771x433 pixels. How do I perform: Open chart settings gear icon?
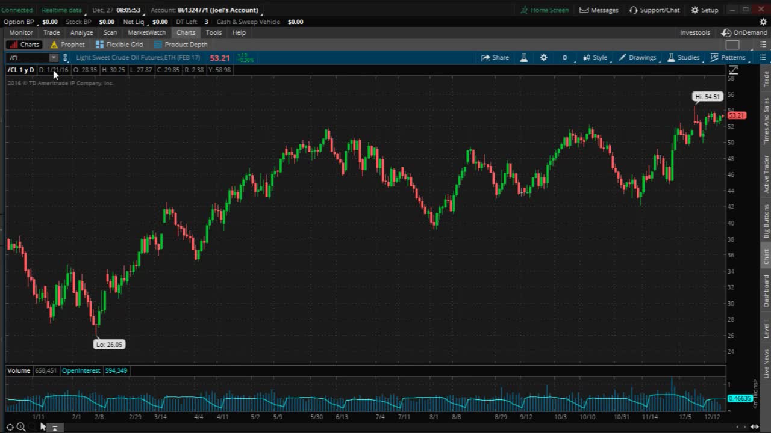tap(543, 58)
